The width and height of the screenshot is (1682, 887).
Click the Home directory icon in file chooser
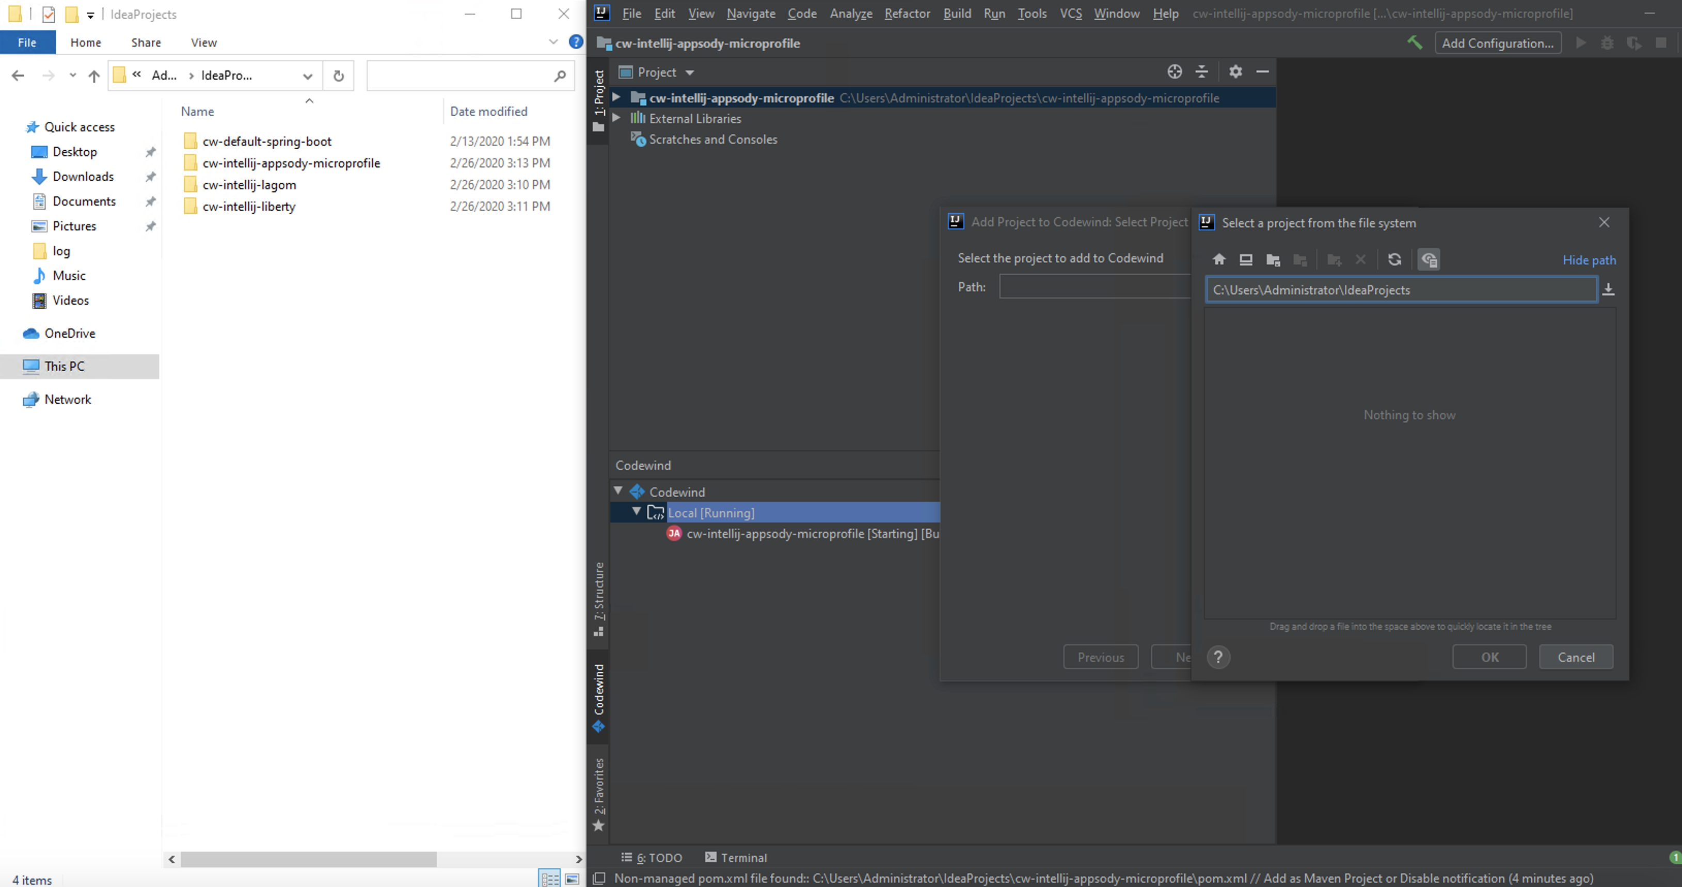tap(1218, 259)
